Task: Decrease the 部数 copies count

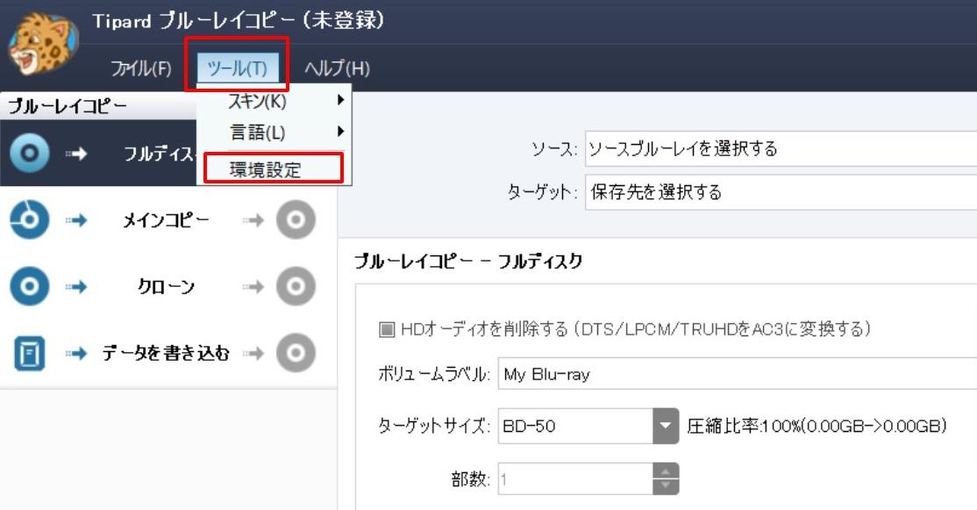Action: pos(666,486)
